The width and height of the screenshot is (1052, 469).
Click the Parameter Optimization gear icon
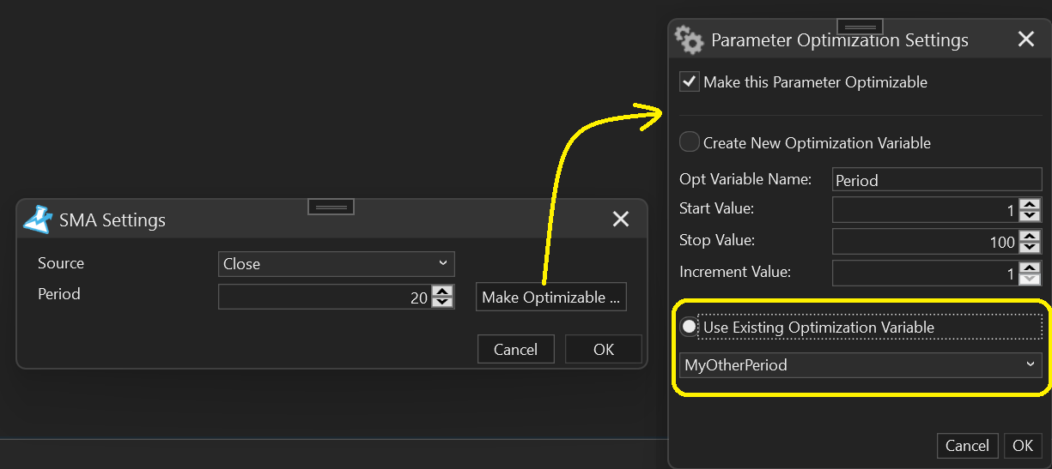pos(689,39)
